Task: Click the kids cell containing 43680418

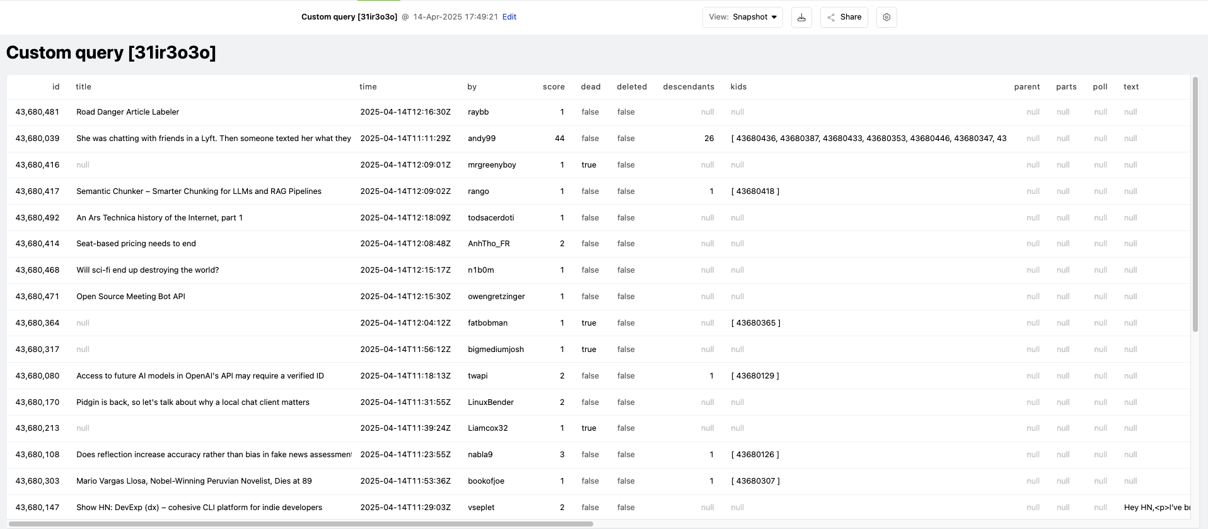Action: coord(755,191)
